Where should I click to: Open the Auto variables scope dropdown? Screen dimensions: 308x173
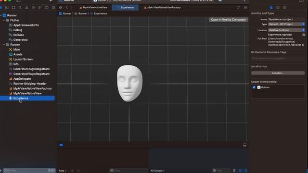63,171
